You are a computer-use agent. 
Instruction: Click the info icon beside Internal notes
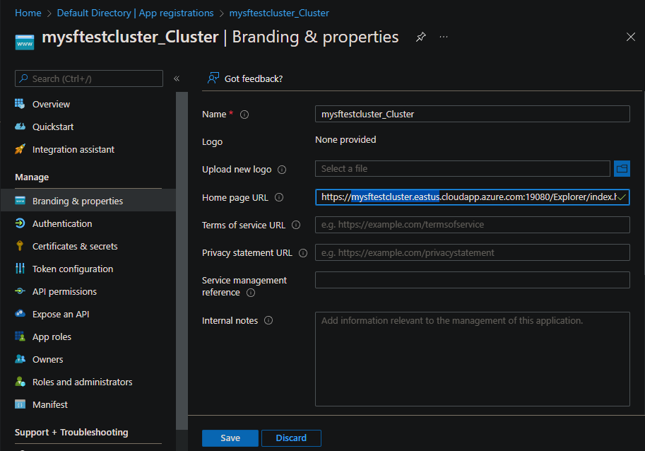(x=268, y=321)
